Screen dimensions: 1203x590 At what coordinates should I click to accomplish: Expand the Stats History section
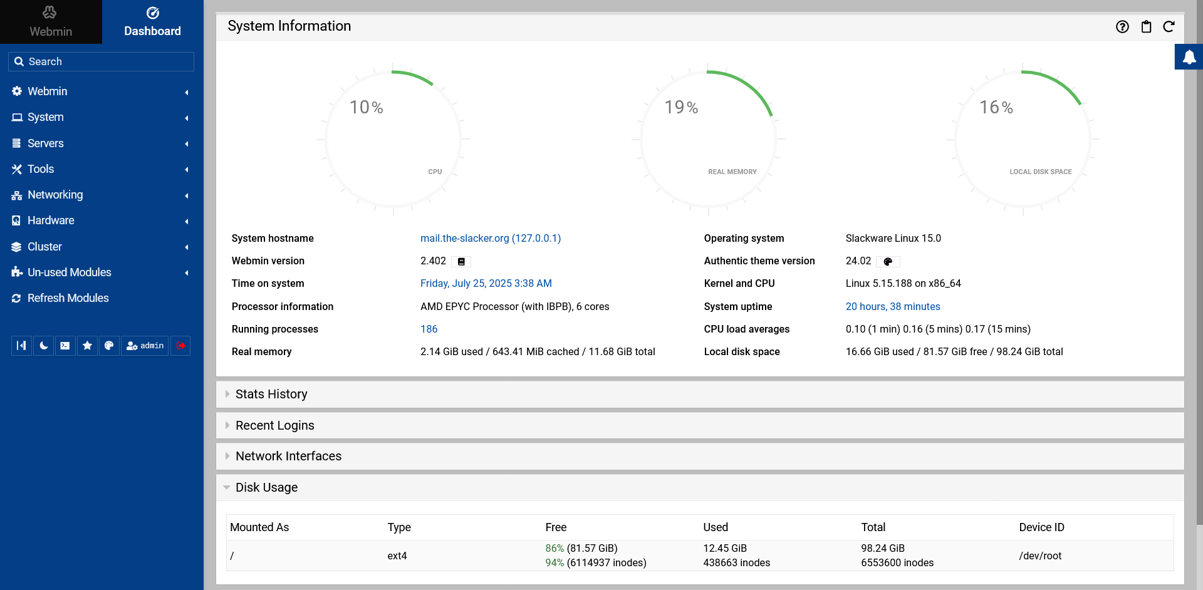[271, 394]
